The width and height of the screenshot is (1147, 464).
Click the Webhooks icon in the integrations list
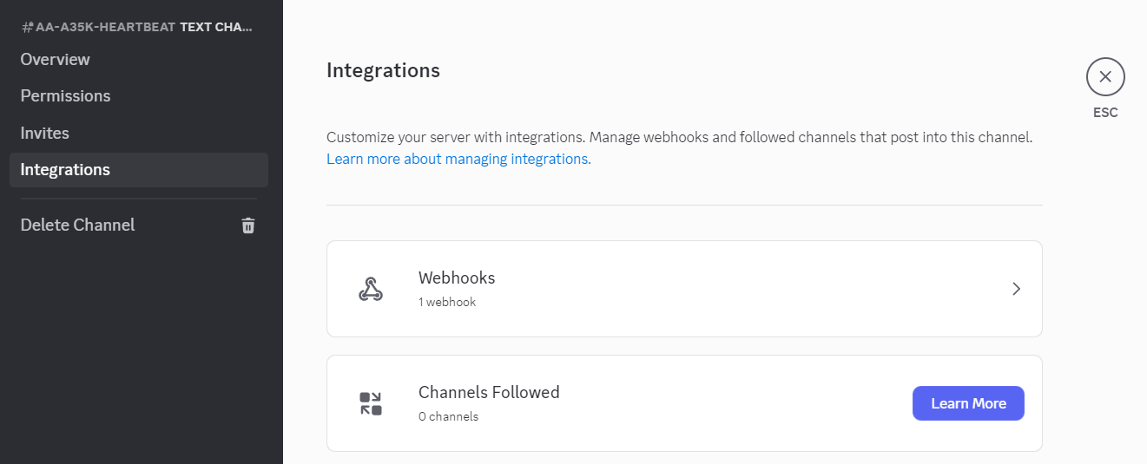pos(371,289)
